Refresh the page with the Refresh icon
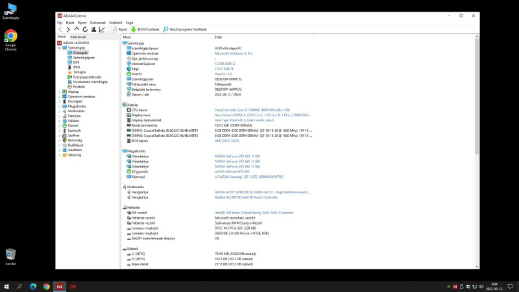This screenshot has width=519, height=292. pos(85,29)
